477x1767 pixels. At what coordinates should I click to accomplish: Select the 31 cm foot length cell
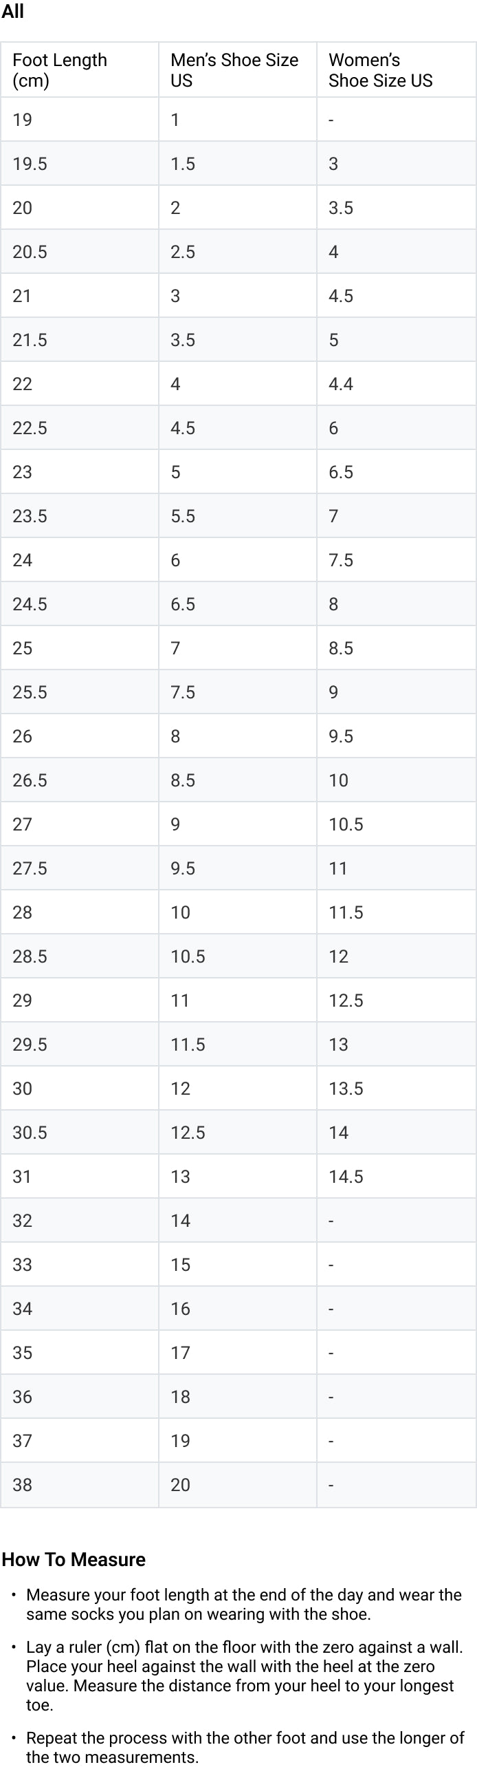[x=80, y=1177]
